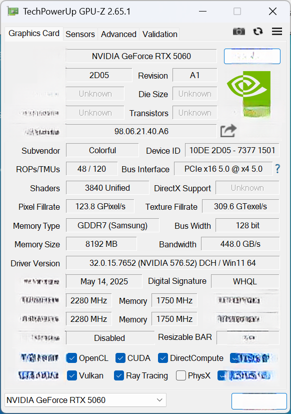
Task: Switch to the Sensors tab
Action: pyautogui.click(x=80, y=35)
